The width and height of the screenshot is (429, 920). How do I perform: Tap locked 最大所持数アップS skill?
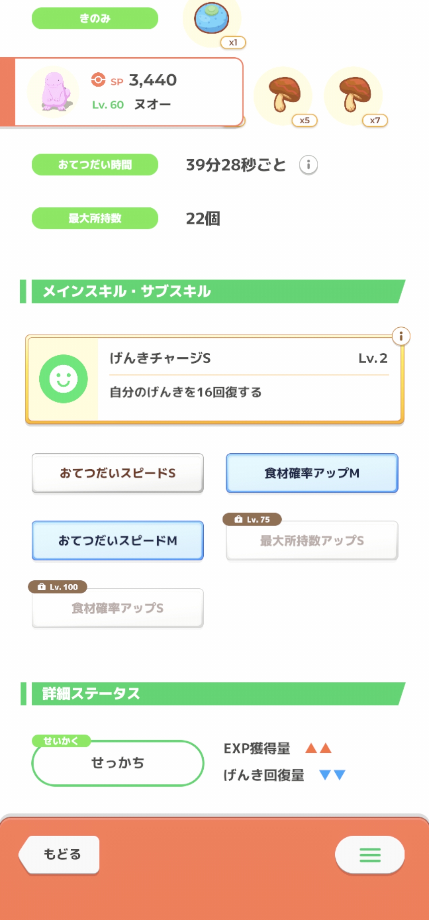[x=312, y=541]
